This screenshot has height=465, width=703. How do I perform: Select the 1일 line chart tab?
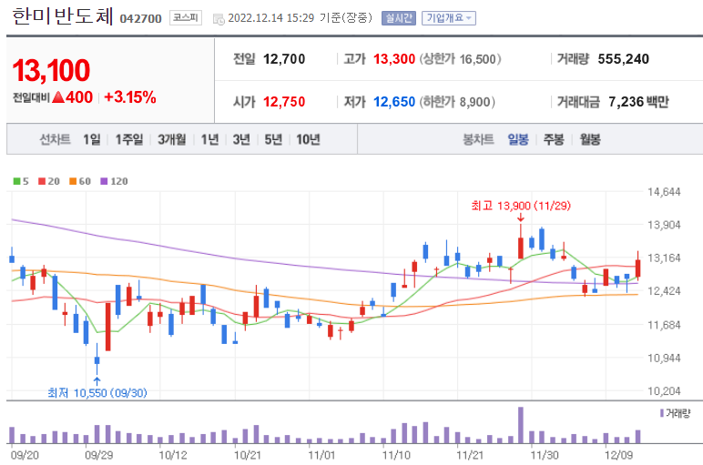92,140
